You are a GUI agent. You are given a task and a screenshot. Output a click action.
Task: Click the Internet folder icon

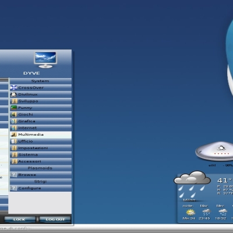tap(14, 128)
